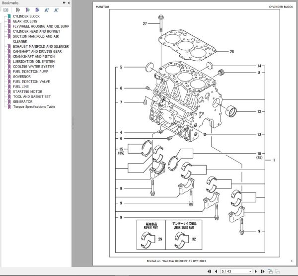Open LUBRICATION OIL SYSTEM bookmark

tap(34, 62)
